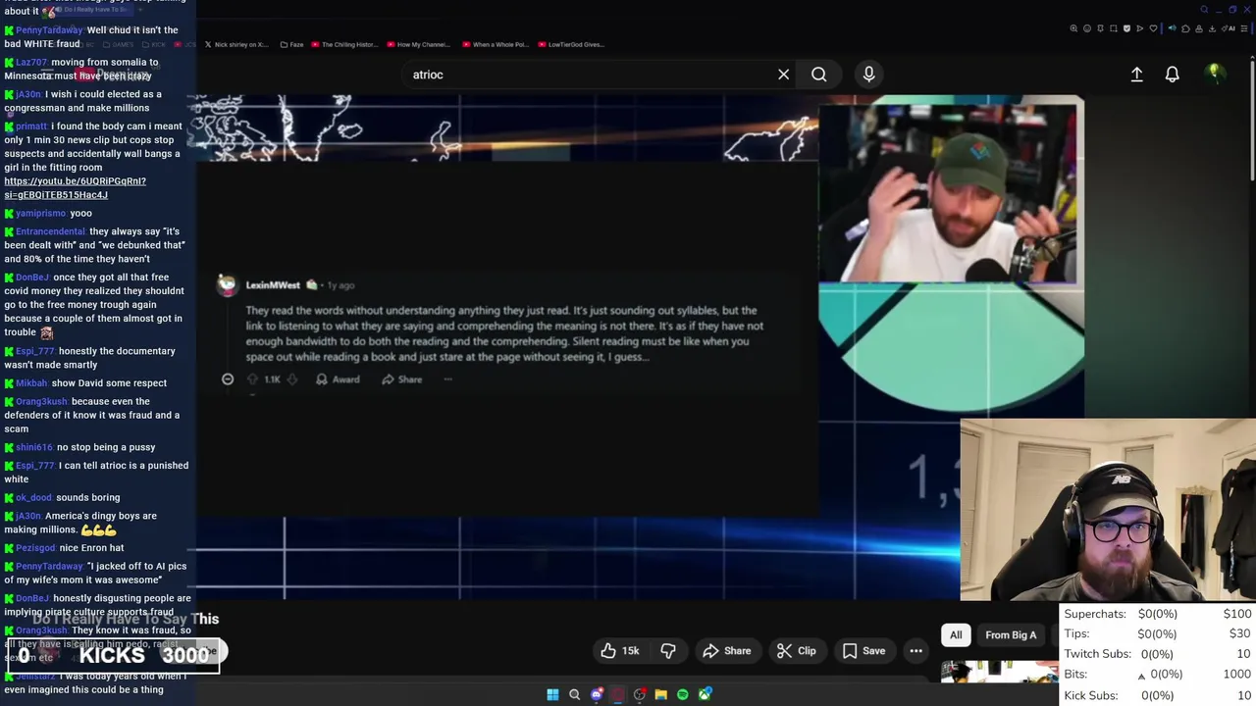Open Windows taskbar search

tap(574, 694)
